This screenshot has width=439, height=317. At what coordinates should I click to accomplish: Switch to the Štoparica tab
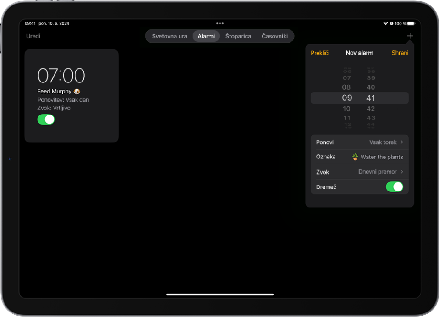click(238, 36)
